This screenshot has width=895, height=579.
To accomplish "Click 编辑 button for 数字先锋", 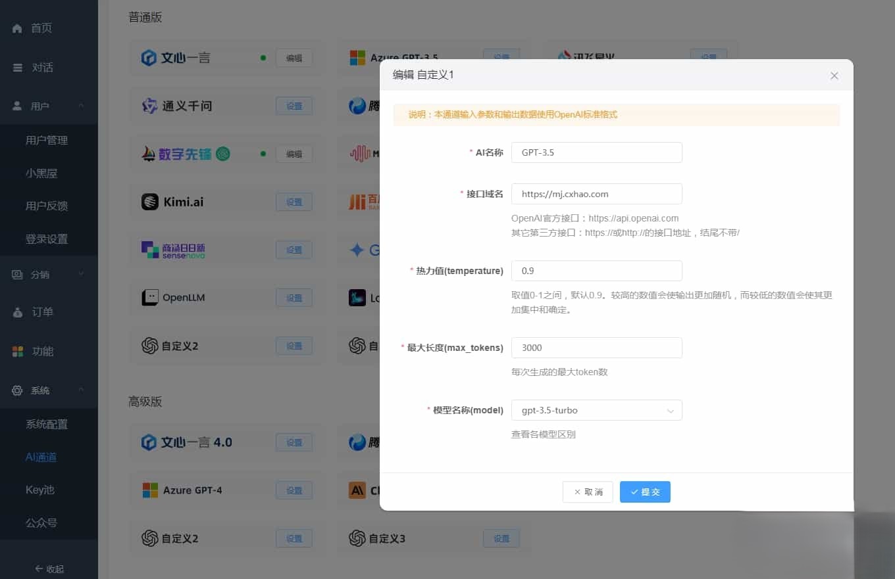I will tap(294, 154).
